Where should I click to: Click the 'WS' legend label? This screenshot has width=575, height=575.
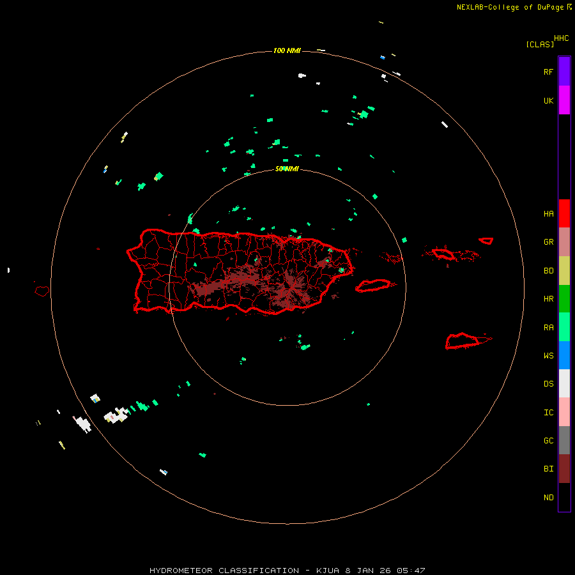[548, 355]
